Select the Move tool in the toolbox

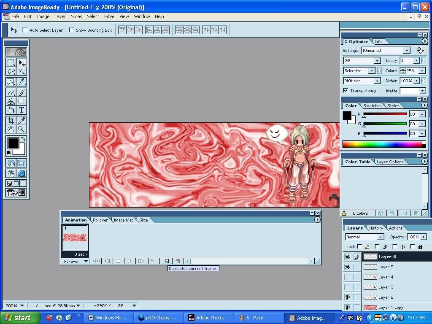(x=22, y=62)
